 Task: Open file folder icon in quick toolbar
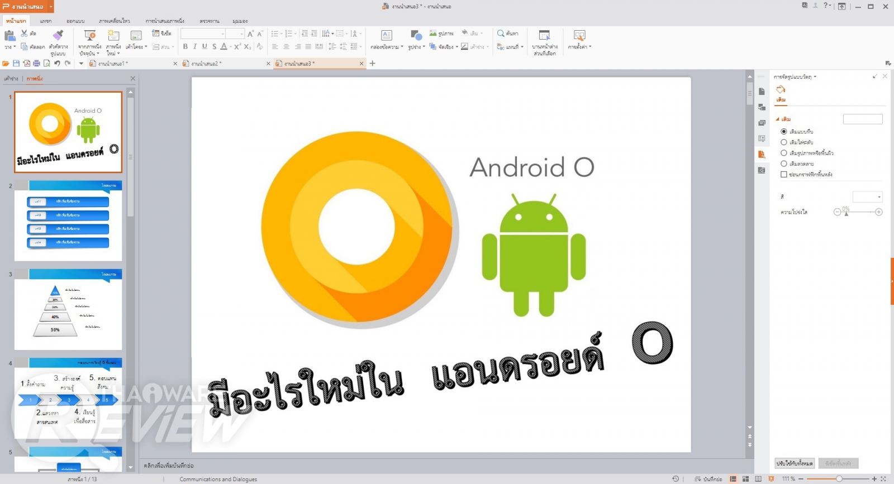pyautogui.click(x=6, y=64)
